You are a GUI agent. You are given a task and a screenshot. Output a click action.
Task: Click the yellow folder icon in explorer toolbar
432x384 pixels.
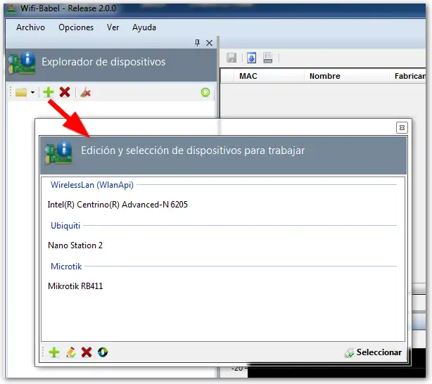(21, 92)
